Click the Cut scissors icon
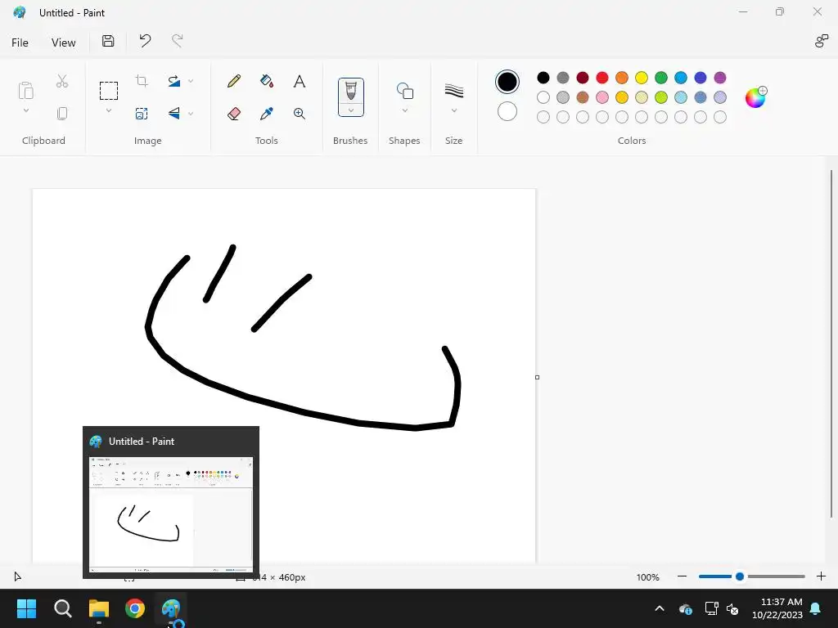 coord(62,81)
